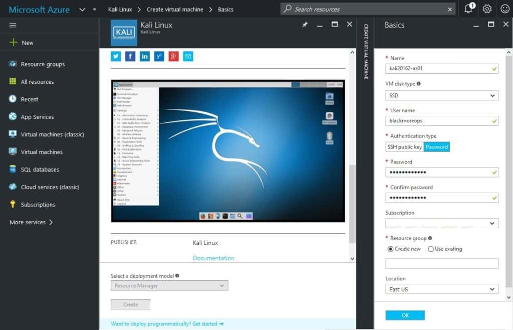Click the Search resources field
The width and height of the screenshot is (513, 330).
[368, 9]
